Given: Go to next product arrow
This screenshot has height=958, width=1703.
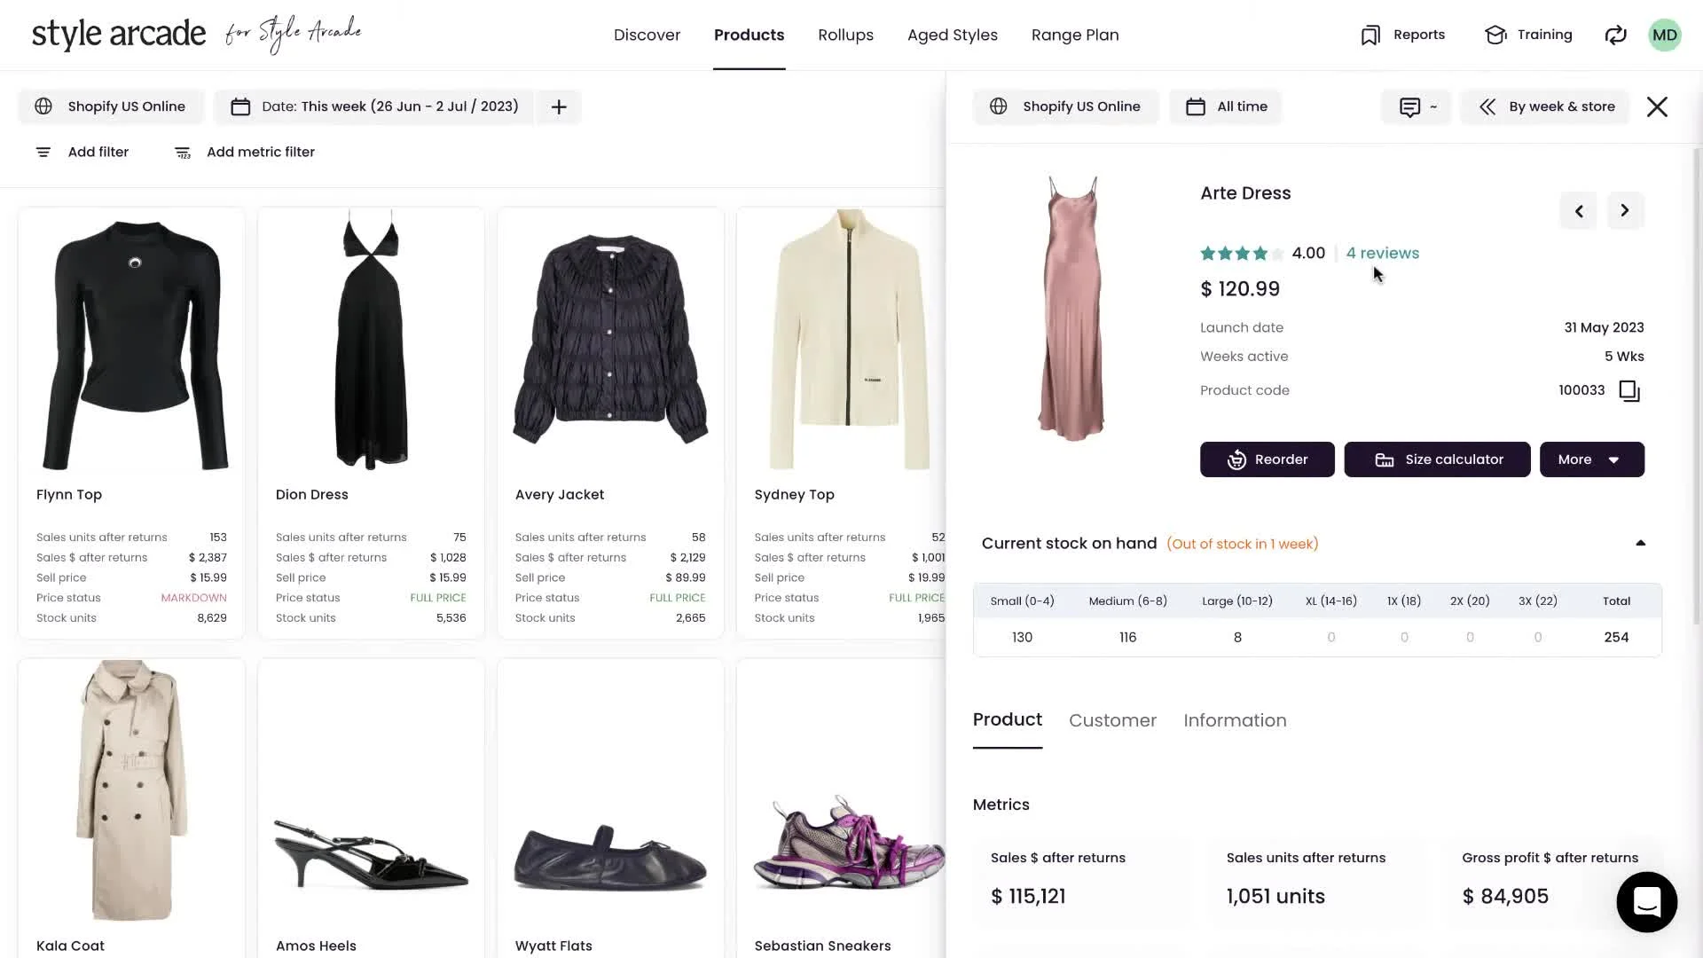Looking at the screenshot, I should point(1625,211).
